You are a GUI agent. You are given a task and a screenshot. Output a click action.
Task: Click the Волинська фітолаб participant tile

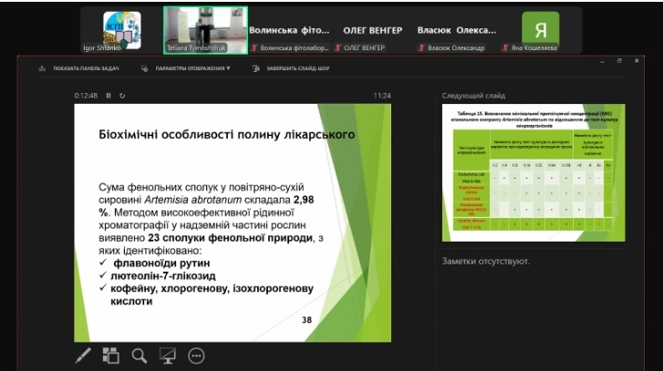point(289,30)
